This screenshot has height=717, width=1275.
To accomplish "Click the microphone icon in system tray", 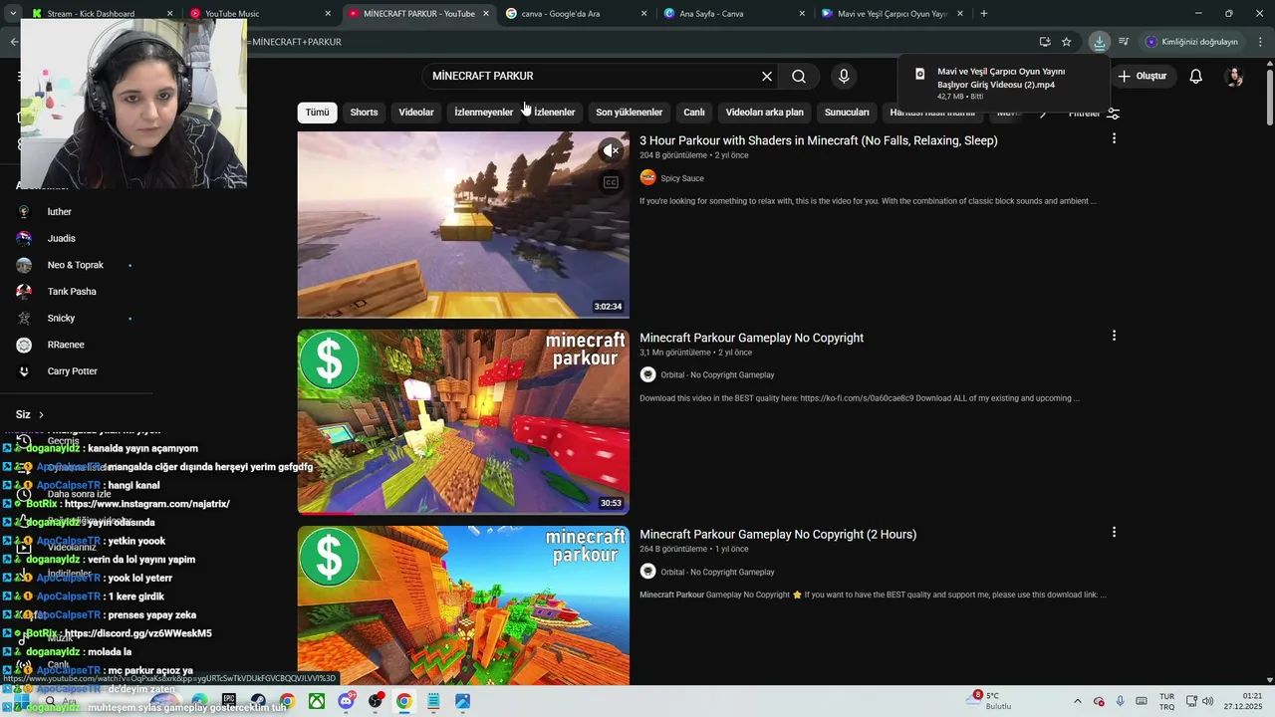I will point(1121,701).
